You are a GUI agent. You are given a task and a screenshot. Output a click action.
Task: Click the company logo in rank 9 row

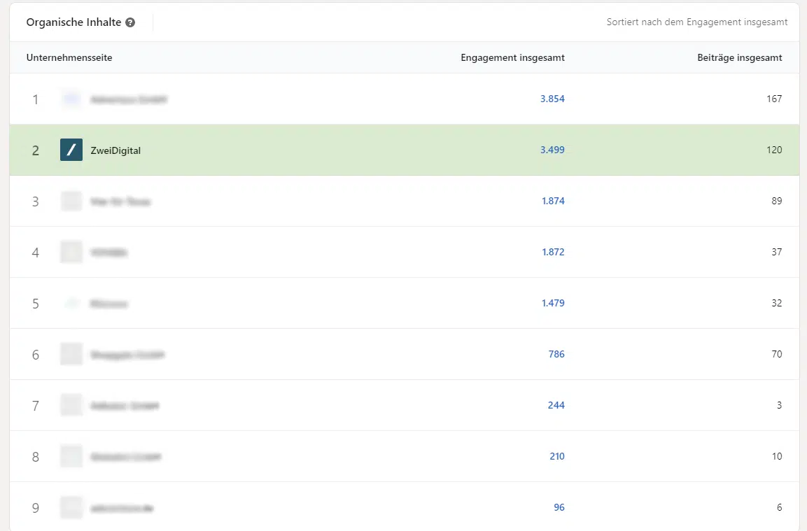pyautogui.click(x=71, y=507)
